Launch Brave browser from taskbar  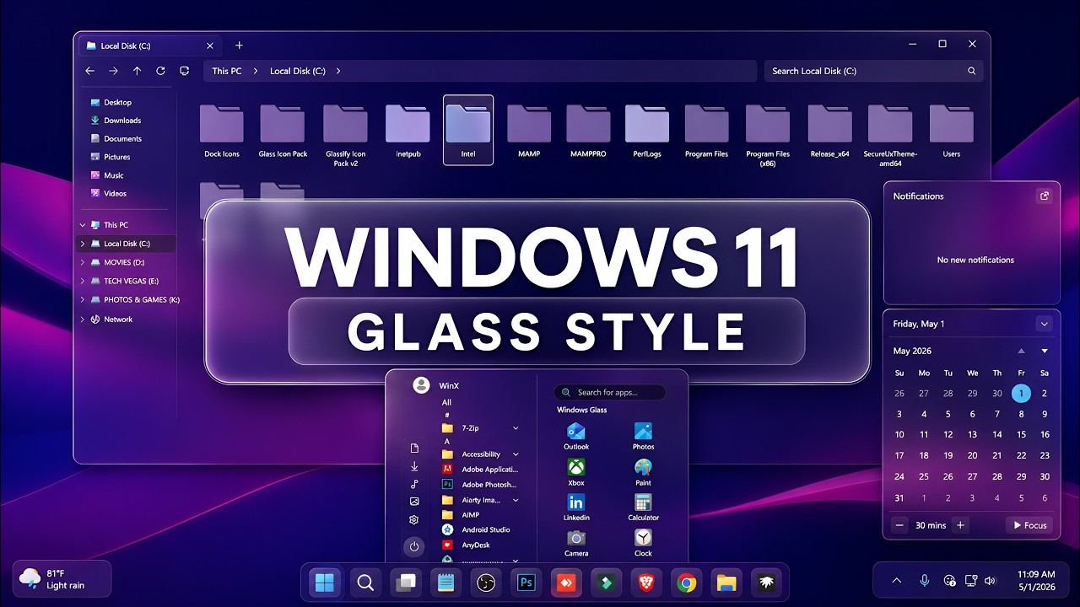(x=646, y=583)
